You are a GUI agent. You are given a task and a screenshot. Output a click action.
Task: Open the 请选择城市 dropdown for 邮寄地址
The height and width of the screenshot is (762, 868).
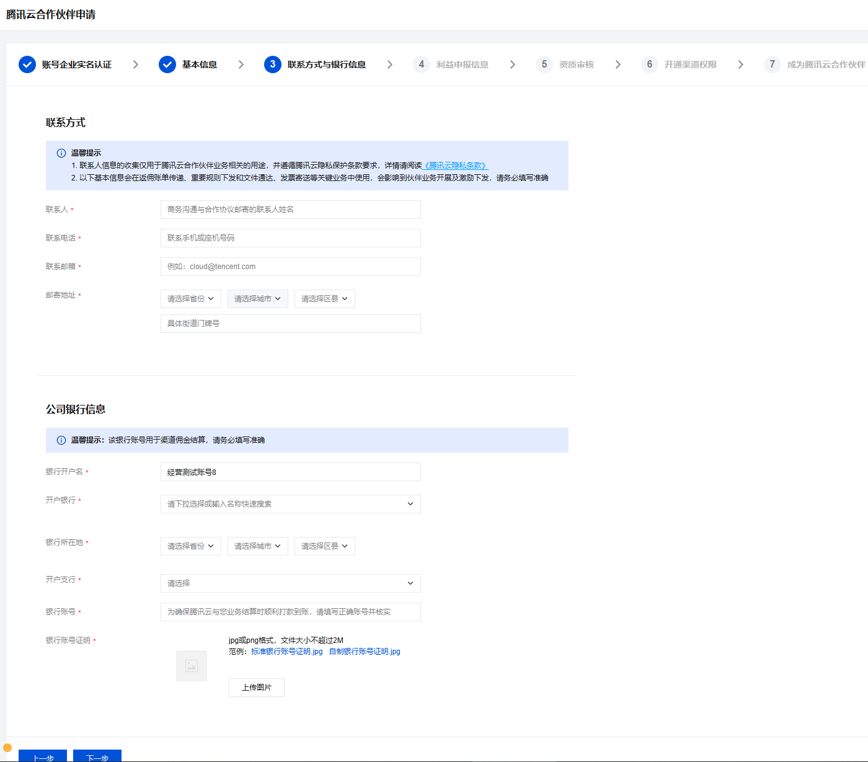(x=258, y=299)
